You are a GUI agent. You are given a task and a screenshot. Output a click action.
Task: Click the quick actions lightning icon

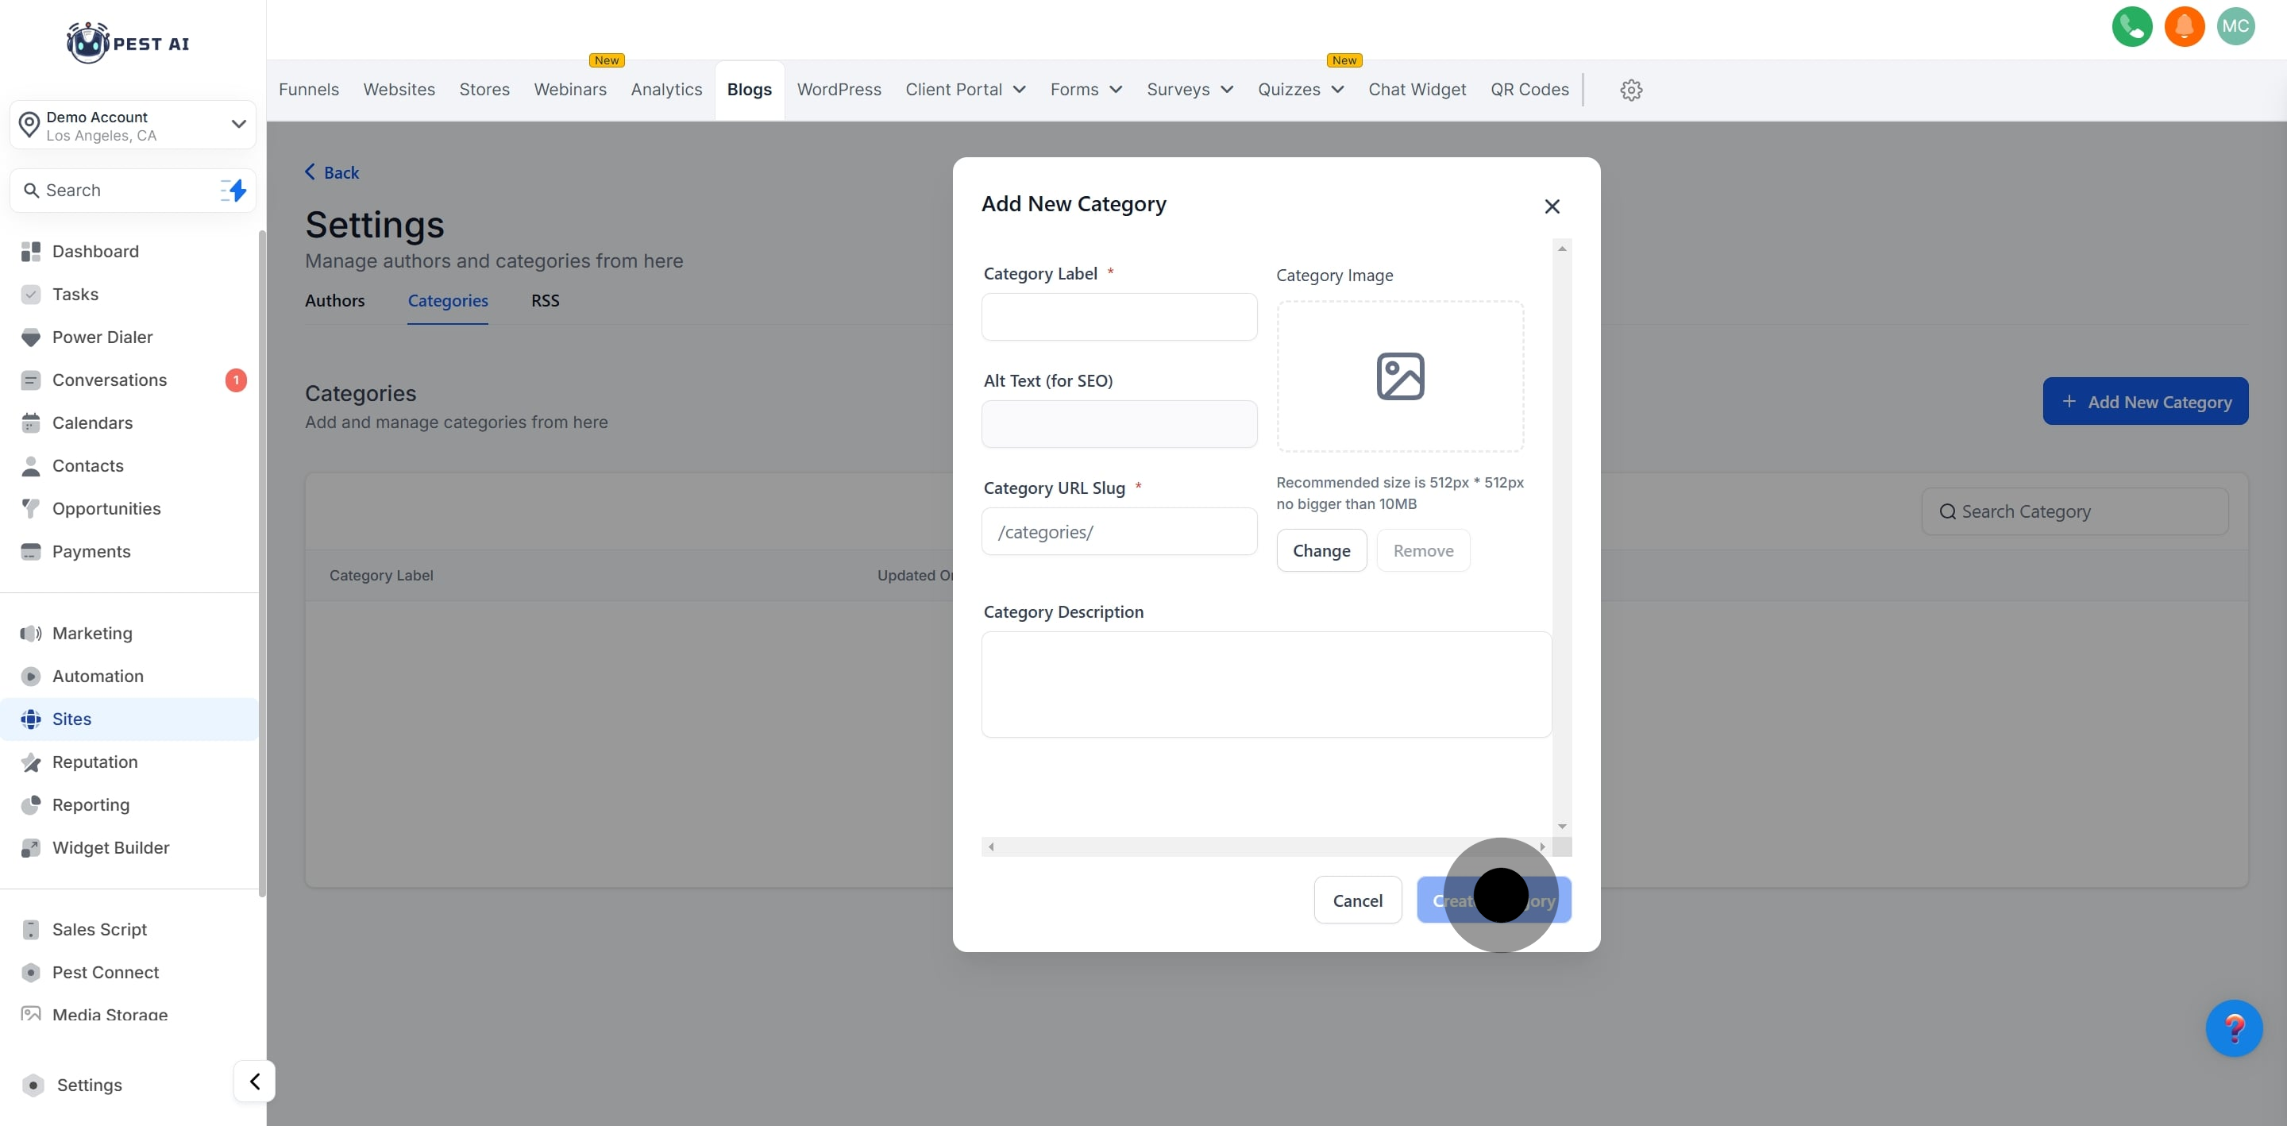(233, 190)
